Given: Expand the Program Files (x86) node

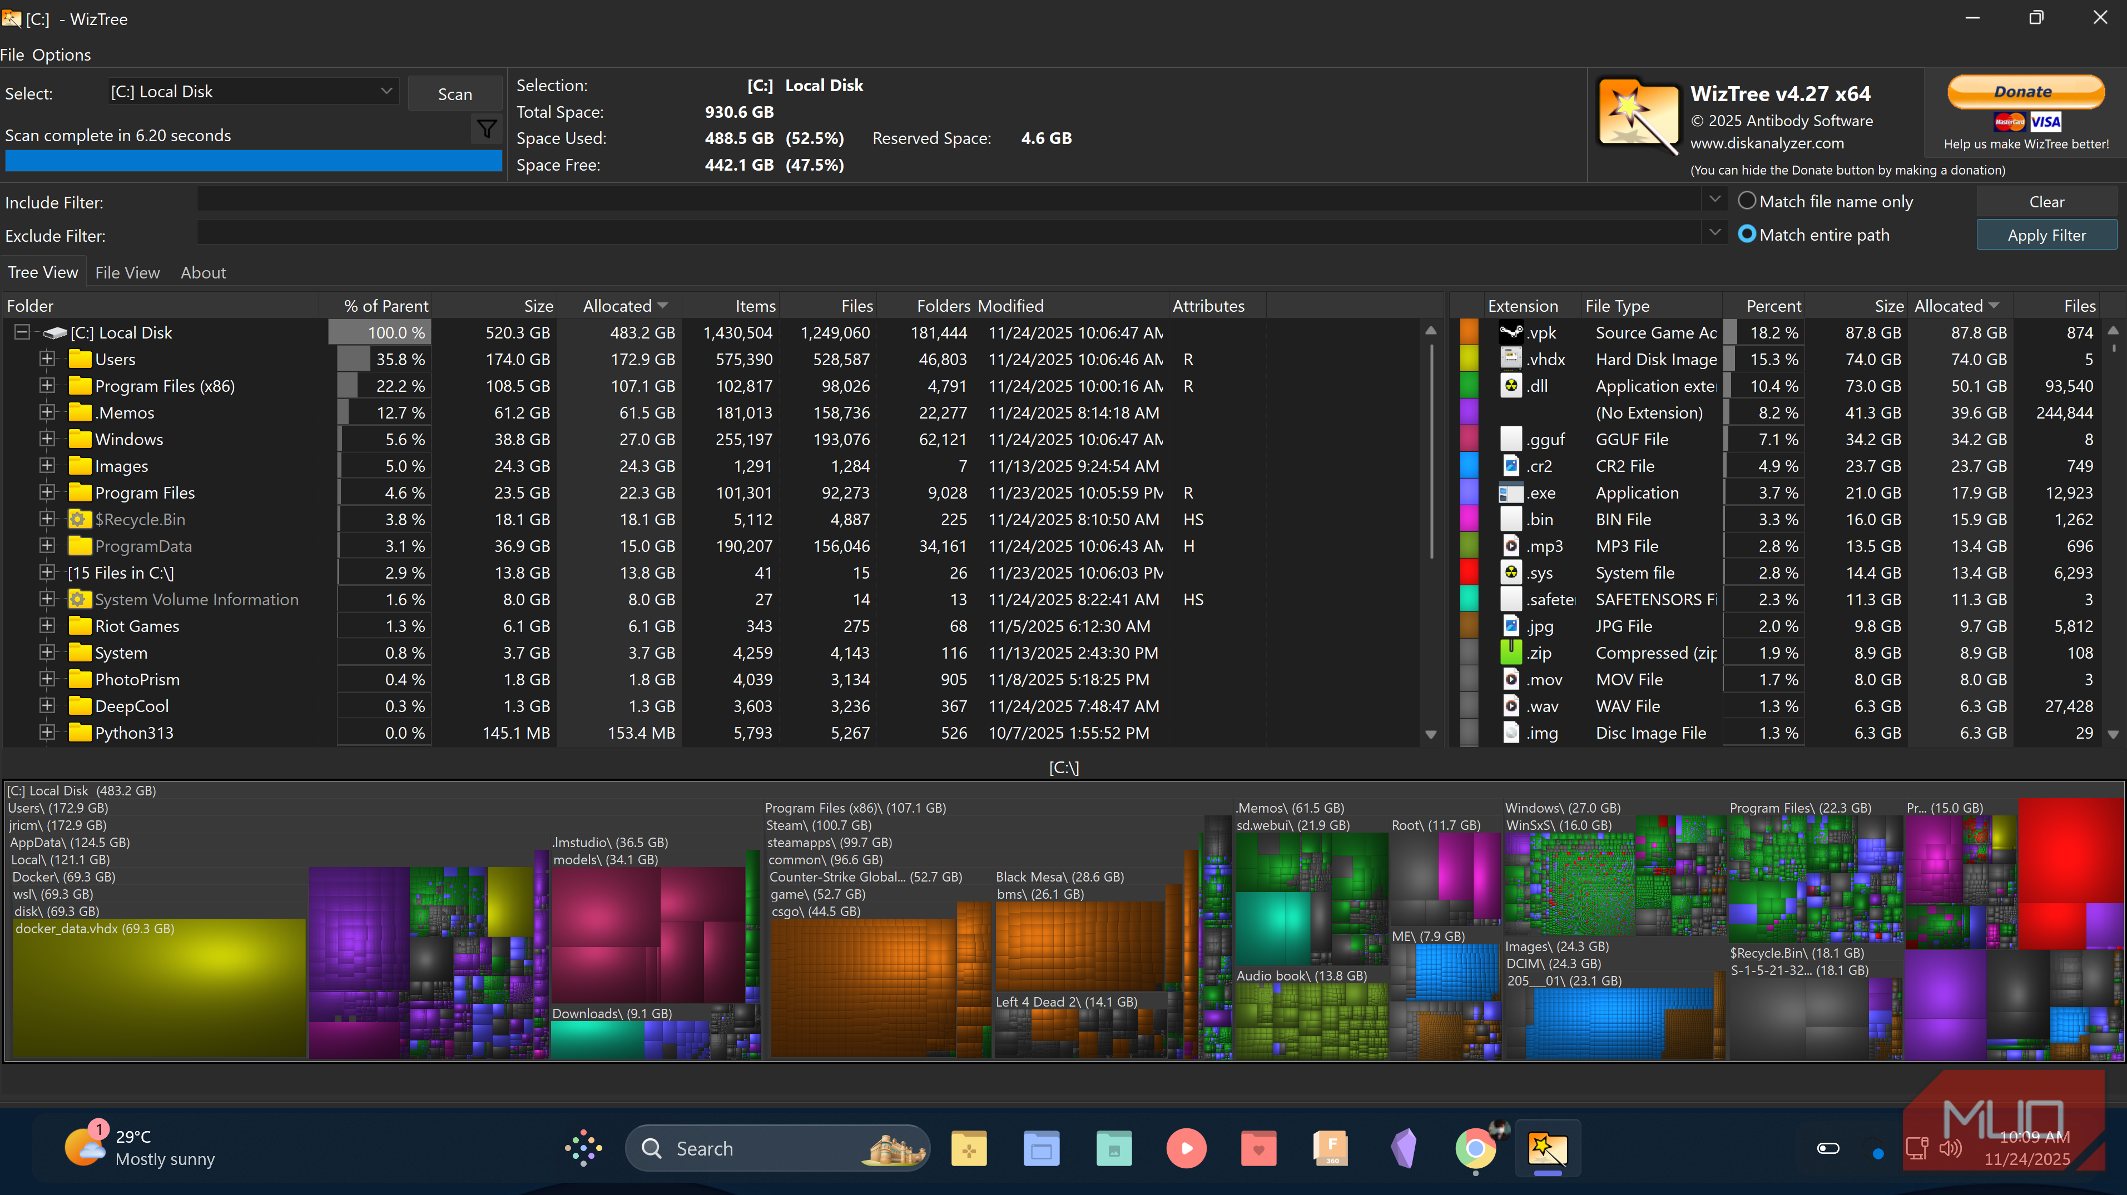Looking at the screenshot, I should coord(47,385).
